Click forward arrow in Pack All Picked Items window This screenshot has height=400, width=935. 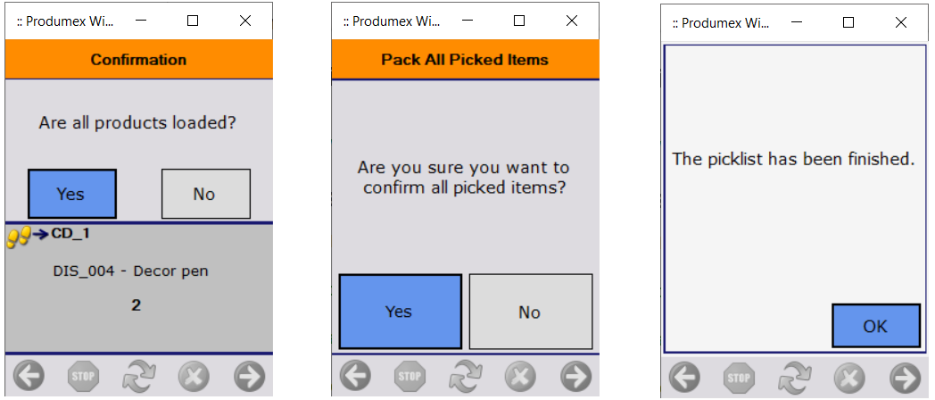pos(576,376)
